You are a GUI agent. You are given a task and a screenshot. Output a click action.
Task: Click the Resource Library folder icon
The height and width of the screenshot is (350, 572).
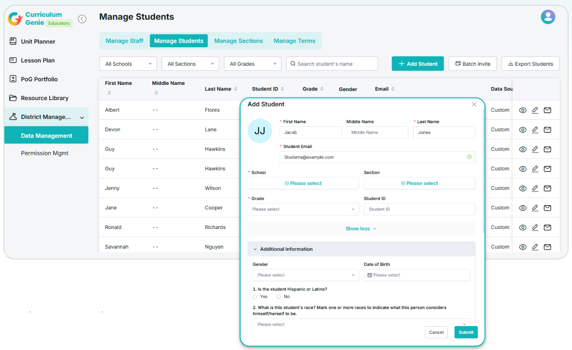click(13, 98)
